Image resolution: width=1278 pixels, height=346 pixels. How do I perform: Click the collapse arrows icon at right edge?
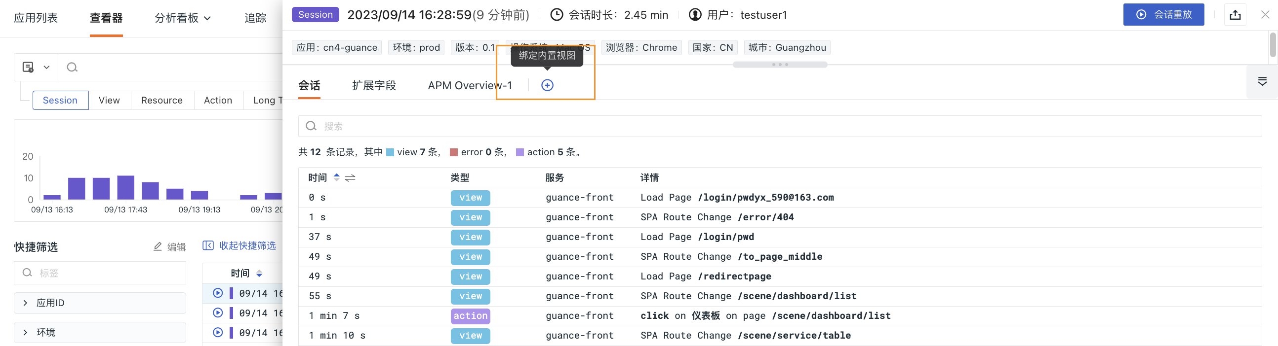click(1262, 81)
